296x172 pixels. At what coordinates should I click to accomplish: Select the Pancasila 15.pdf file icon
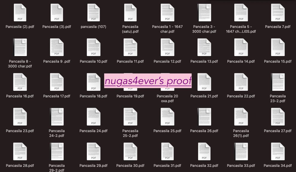tap(278, 47)
